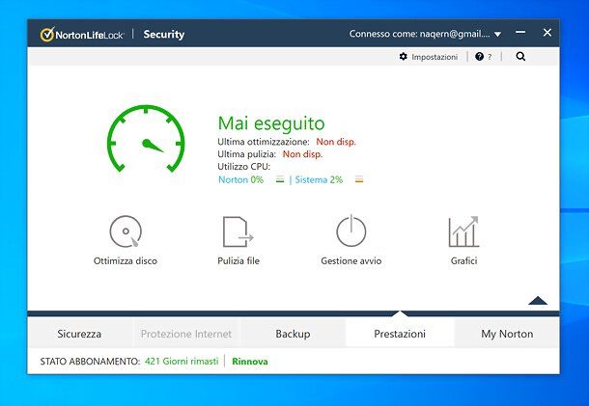Click the Gestione avvio label
This screenshot has height=406, width=589.
[351, 260]
